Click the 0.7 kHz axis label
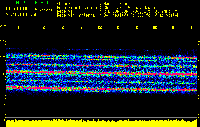 pyautogui.click(x=3, y=105)
